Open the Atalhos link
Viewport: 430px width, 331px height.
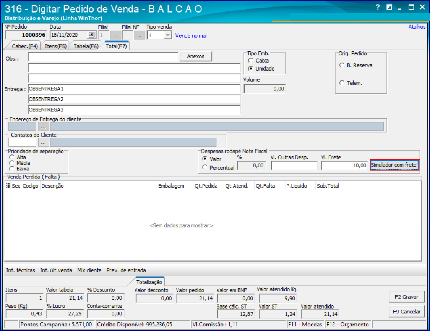coord(417,27)
